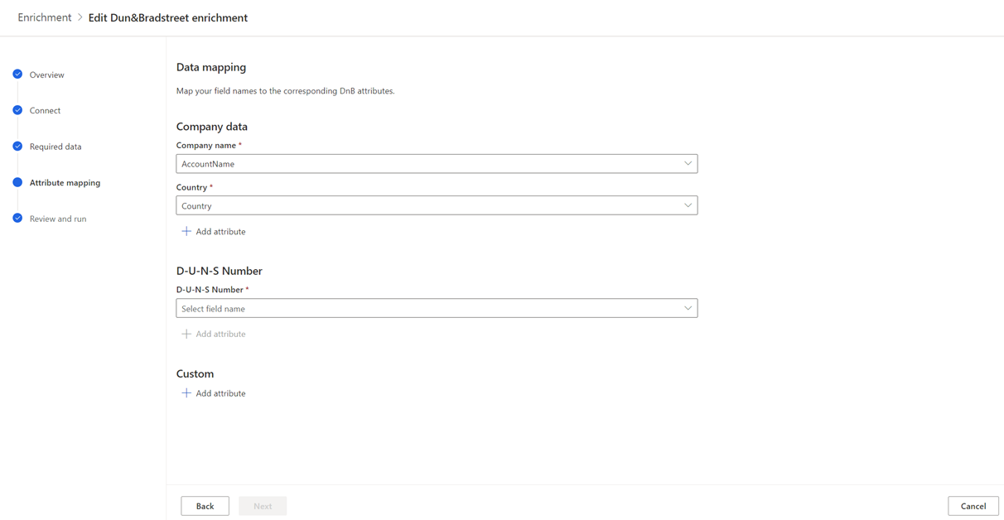The height and width of the screenshot is (520, 1004).
Task: Click the Review and run checkmark icon
Action: click(17, 219)
